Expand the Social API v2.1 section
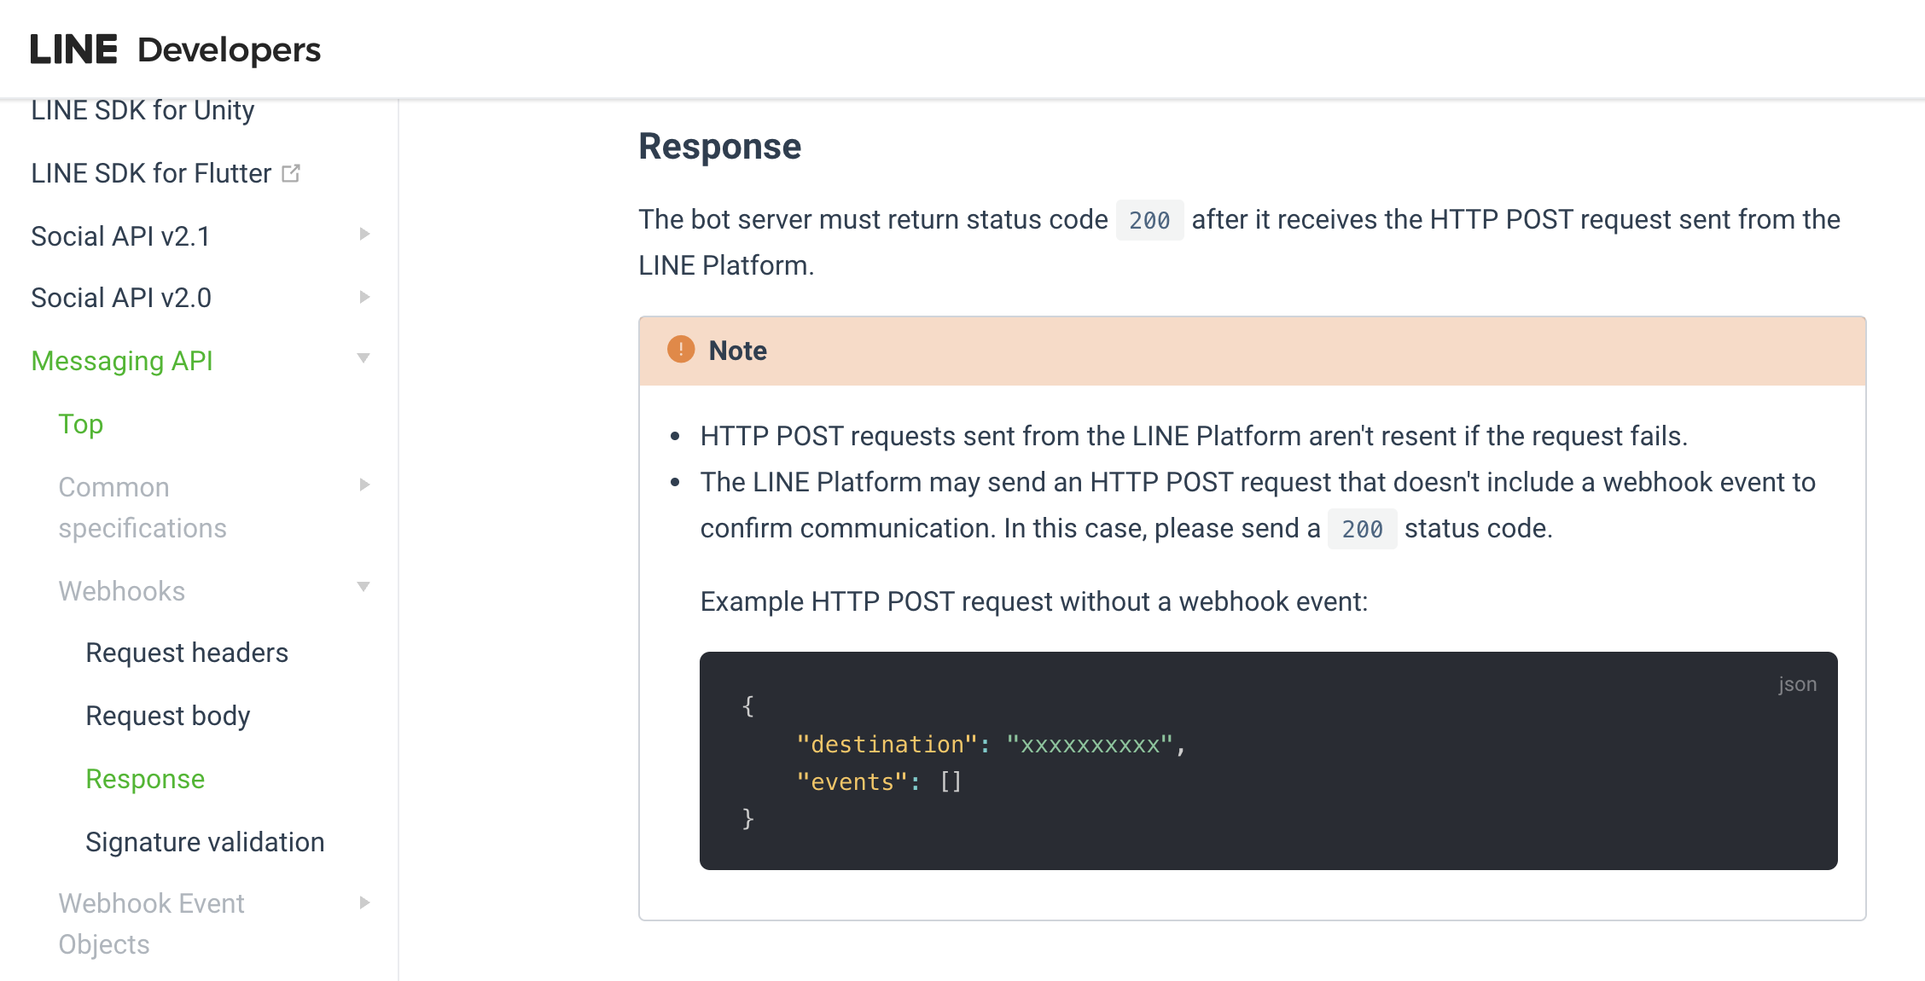 [x=364, y=235]
